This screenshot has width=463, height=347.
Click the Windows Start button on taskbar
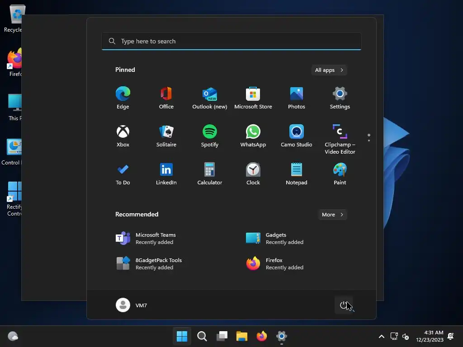(x=182, y=336)
